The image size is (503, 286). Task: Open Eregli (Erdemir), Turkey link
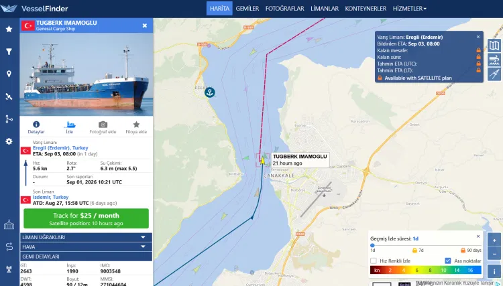coord(60,148)
